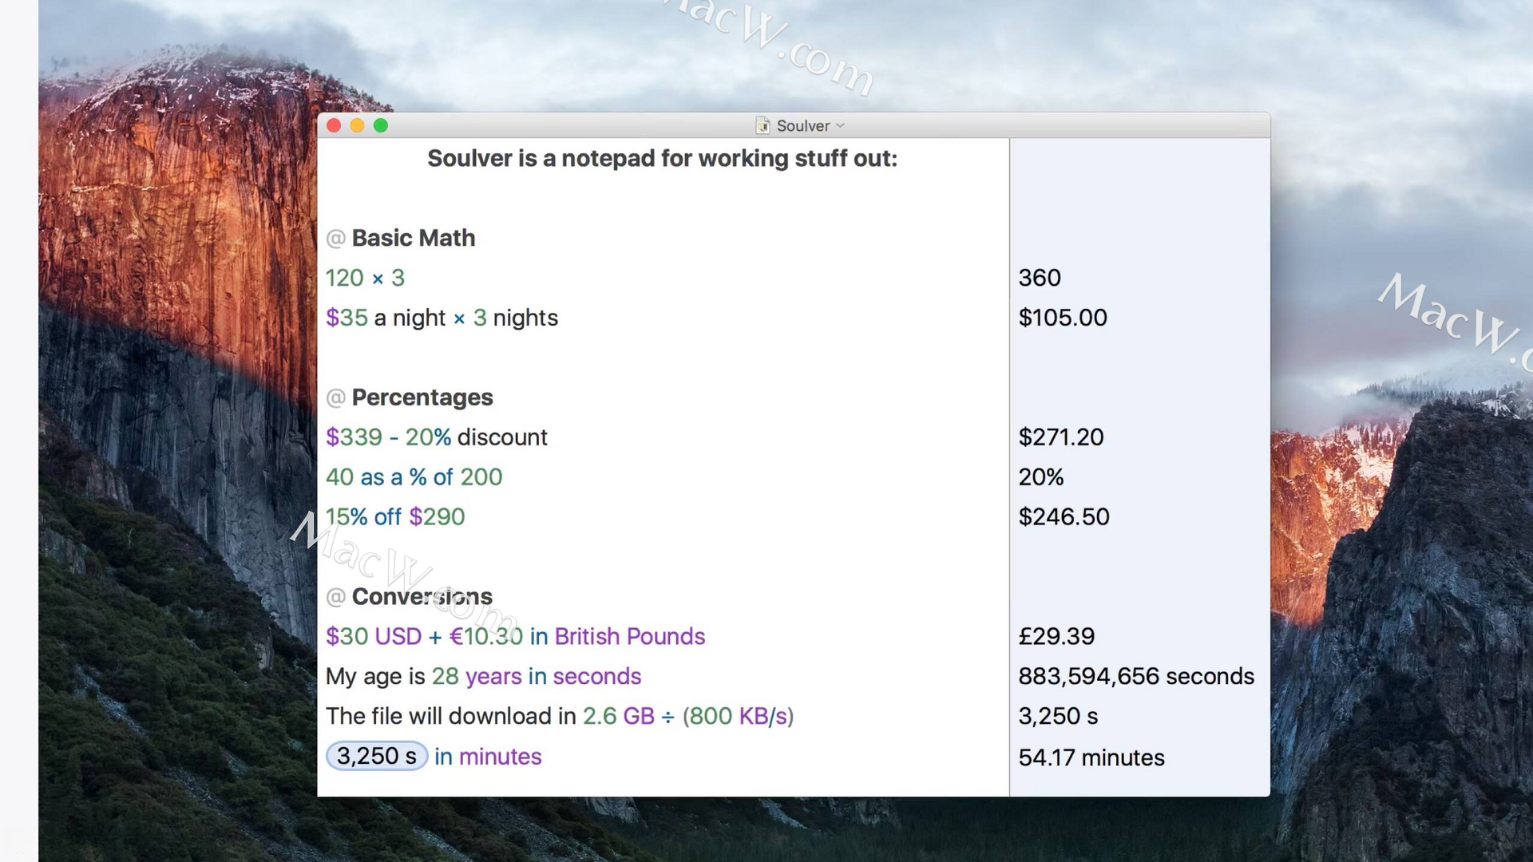Click the '15% off $290' line

click(394, 517)
